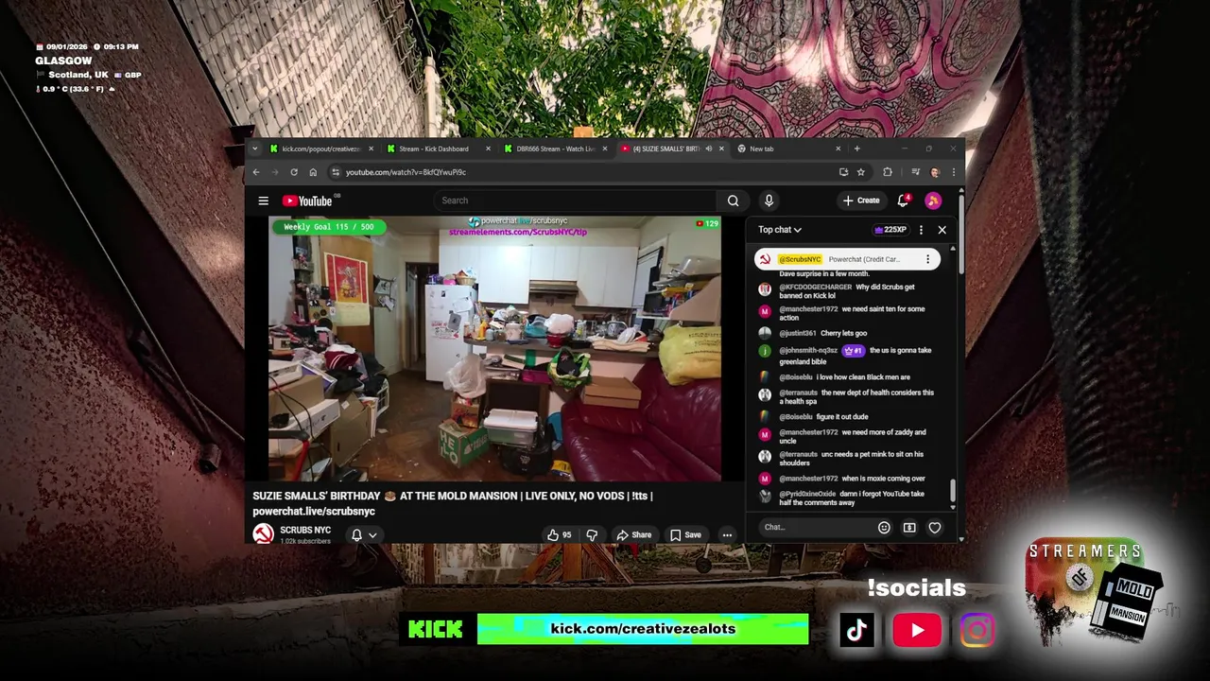Open the TikTok social icon on overlay

click(x=856, y=631)
